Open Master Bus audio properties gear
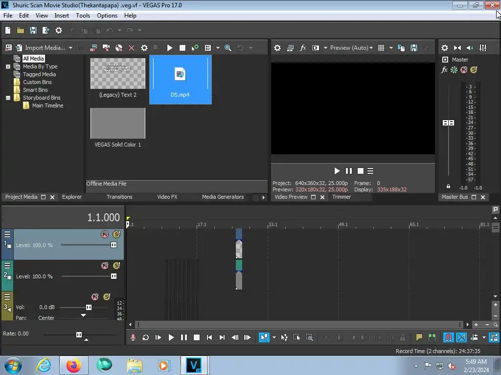This screenshot has height=375, width=501. [x=444, y=48]
